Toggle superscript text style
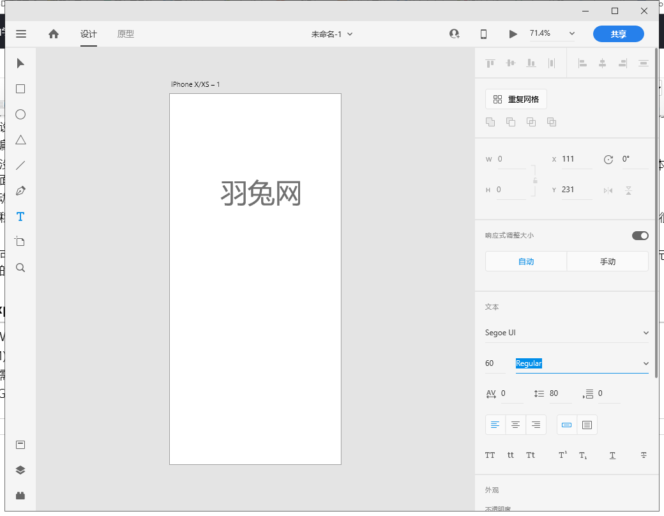The image size is (664, 516). (562, 455)
